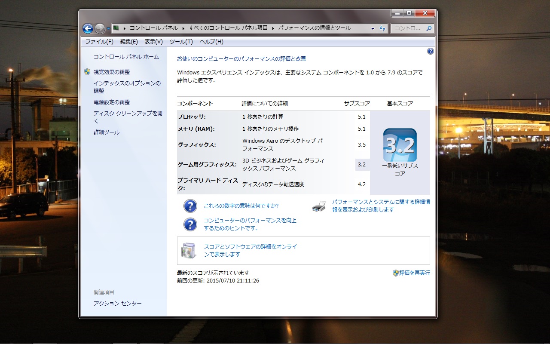Click the software box icon beside スコアとソフトウェアの詳細

coord(189,251)
